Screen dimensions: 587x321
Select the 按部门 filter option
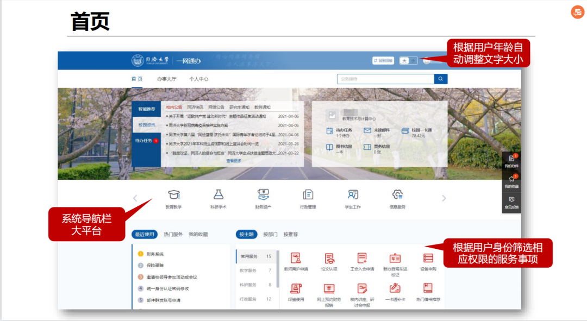[x=270, y=235]
